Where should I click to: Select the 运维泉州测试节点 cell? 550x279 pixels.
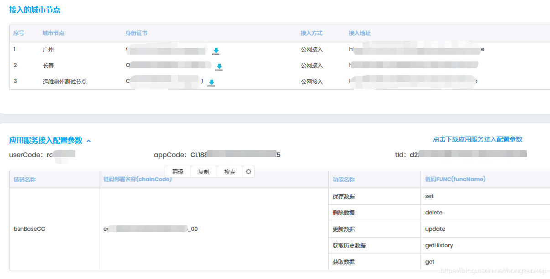click(x=64, y=81)
